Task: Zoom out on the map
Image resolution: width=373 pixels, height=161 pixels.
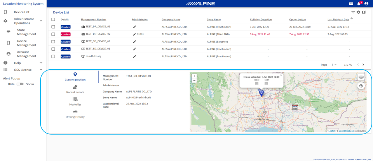Action: pos(194,80)
